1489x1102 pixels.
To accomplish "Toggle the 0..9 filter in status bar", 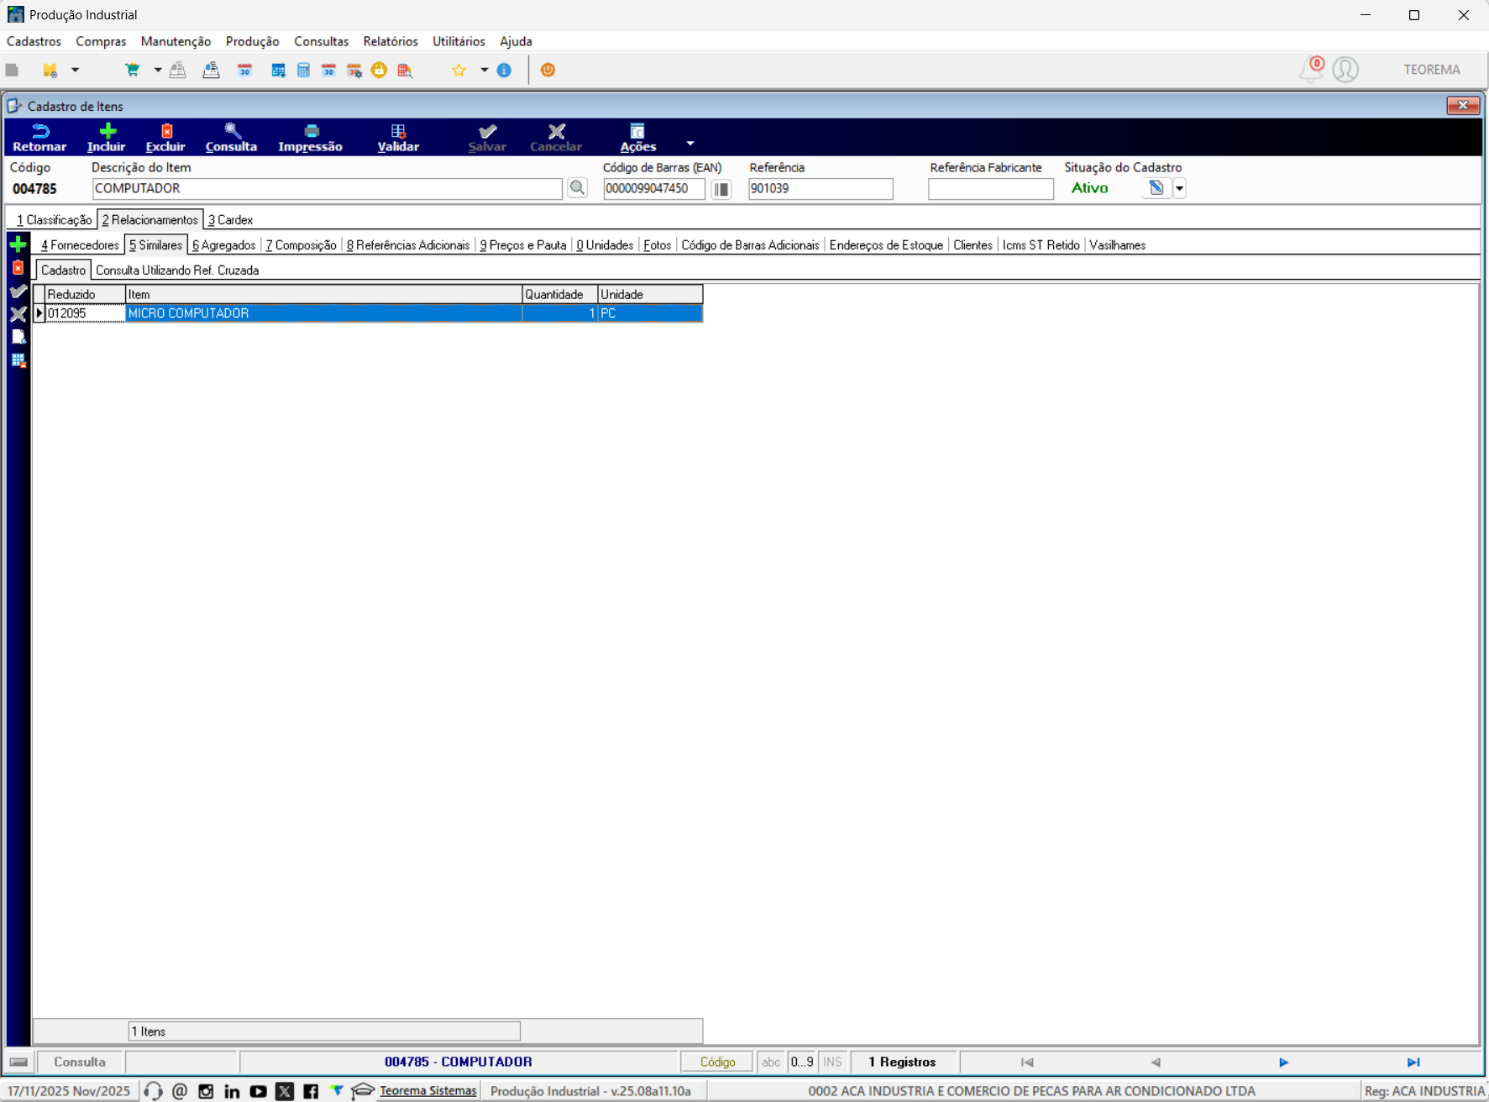I will [802, 1062].
